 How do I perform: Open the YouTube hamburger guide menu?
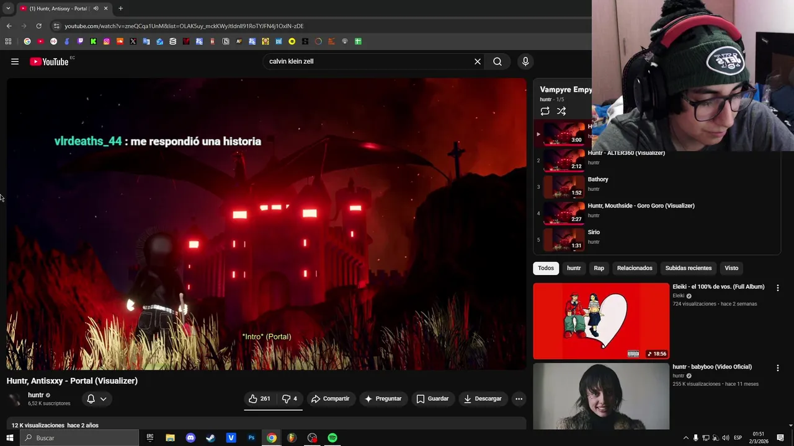(15, 61)
